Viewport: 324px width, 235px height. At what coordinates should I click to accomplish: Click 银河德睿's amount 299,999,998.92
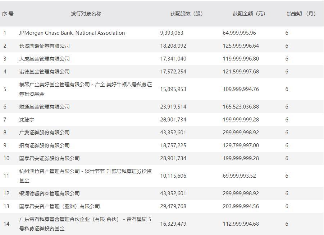(241, 193)
